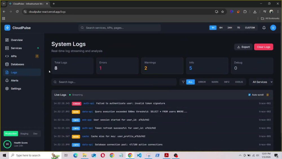This screenshot has width=282, height=159.
Task: Open the user avatar D menu
Action: point(273,28)
